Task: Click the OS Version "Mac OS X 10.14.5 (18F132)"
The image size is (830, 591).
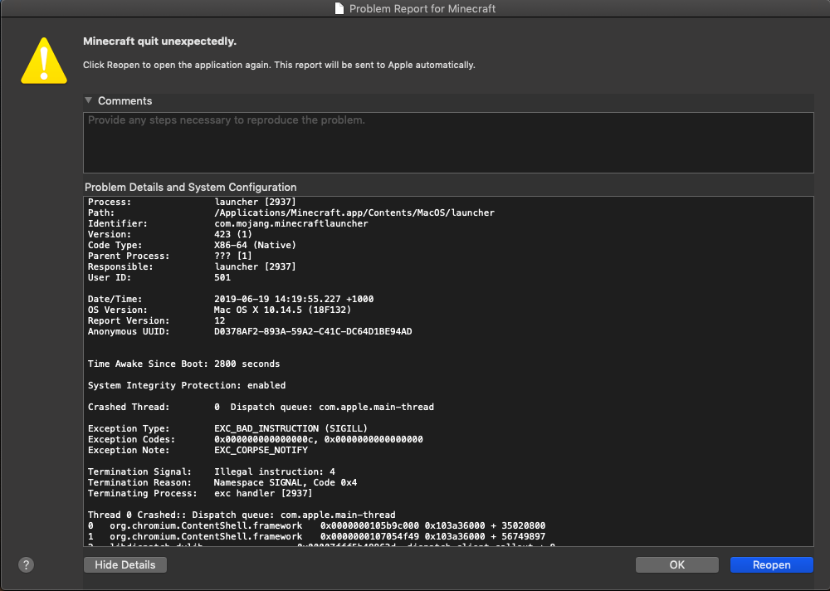Action: point(283,310)
